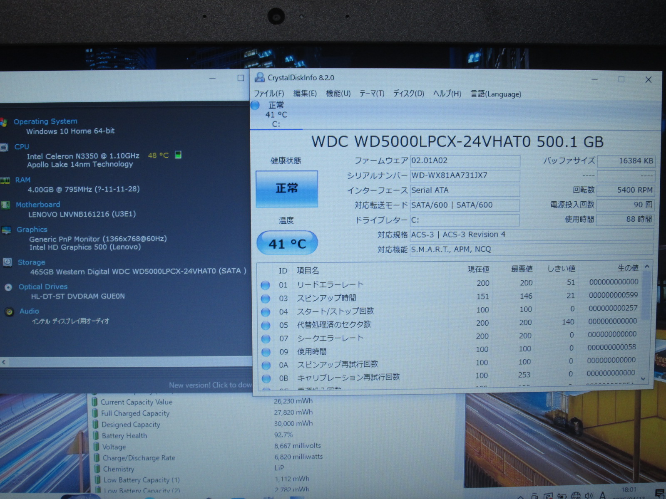The width and height of the screenshot is (666, 499).
Task: Open the Graphics section link
Action: coord(32,230)
